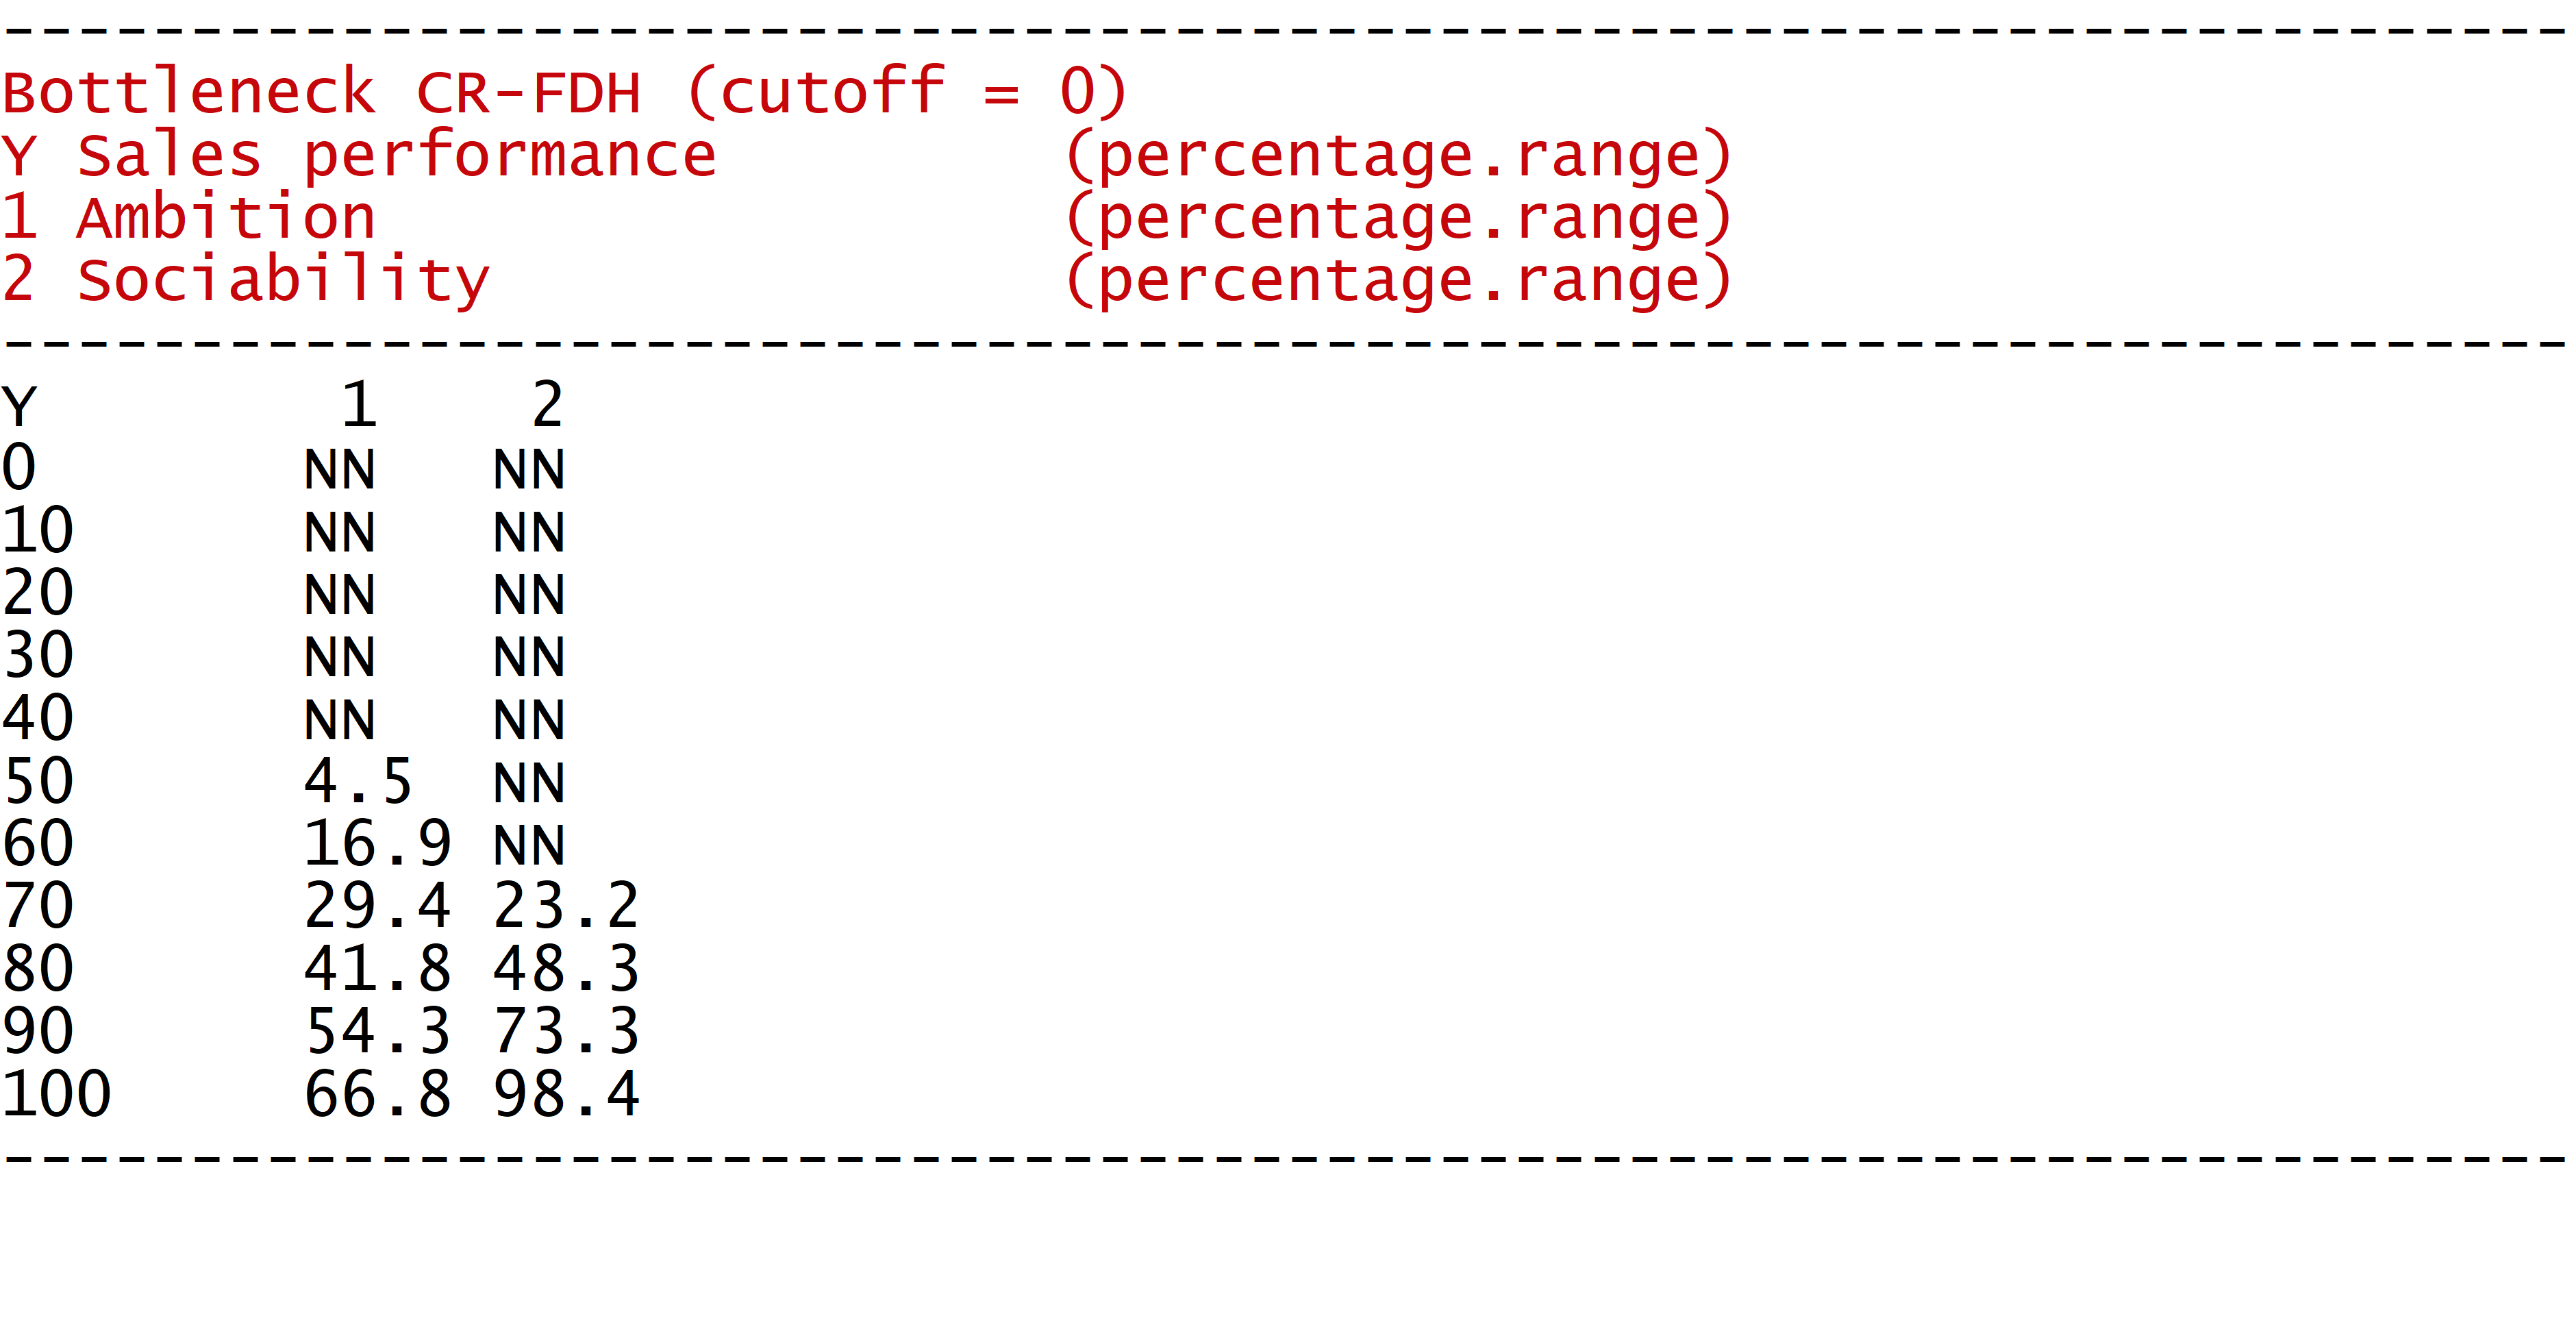Select the Ambition value 54.3
Screen dimensions: 2576x1338
(377, 1031)
